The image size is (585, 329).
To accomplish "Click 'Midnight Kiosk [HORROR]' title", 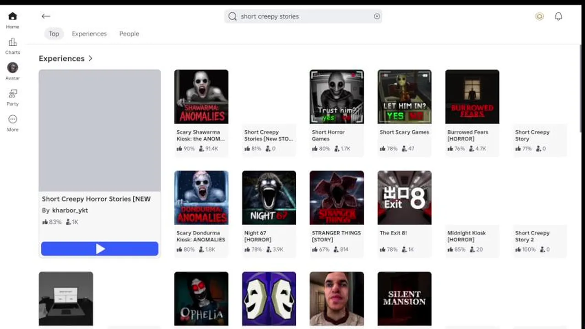I will (466, 236).
